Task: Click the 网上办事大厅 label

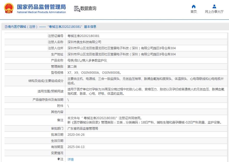Action: 214,12
